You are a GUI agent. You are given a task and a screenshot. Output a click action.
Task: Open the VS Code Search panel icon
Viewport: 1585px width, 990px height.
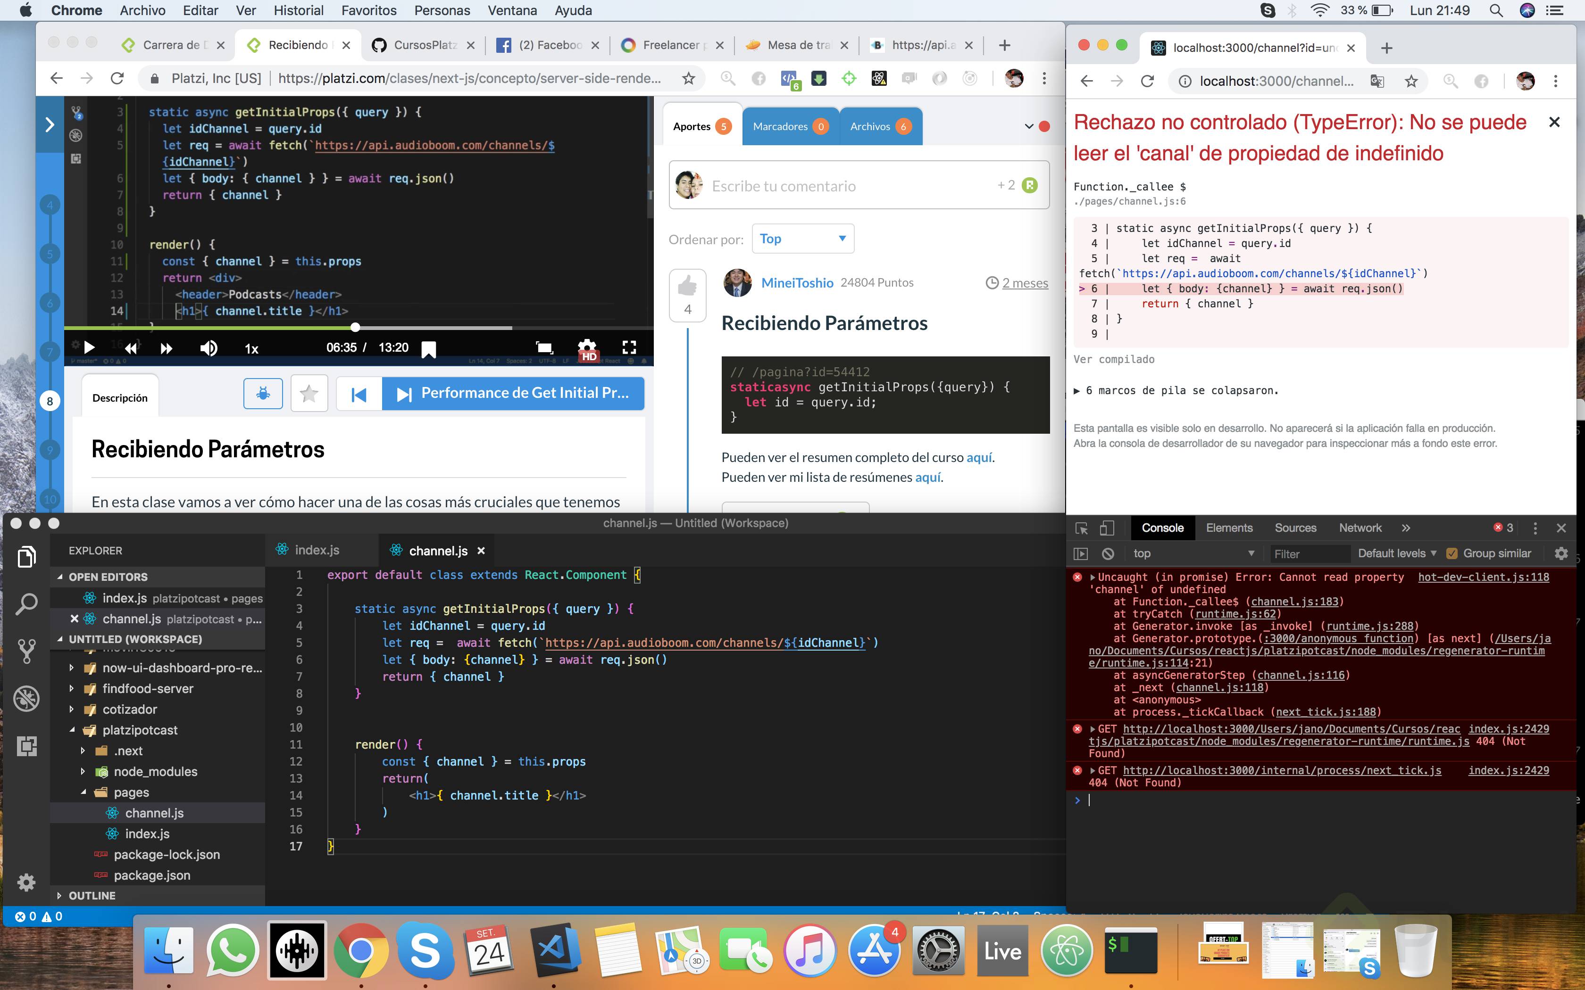pyautogui.click(x=26, y=604)
